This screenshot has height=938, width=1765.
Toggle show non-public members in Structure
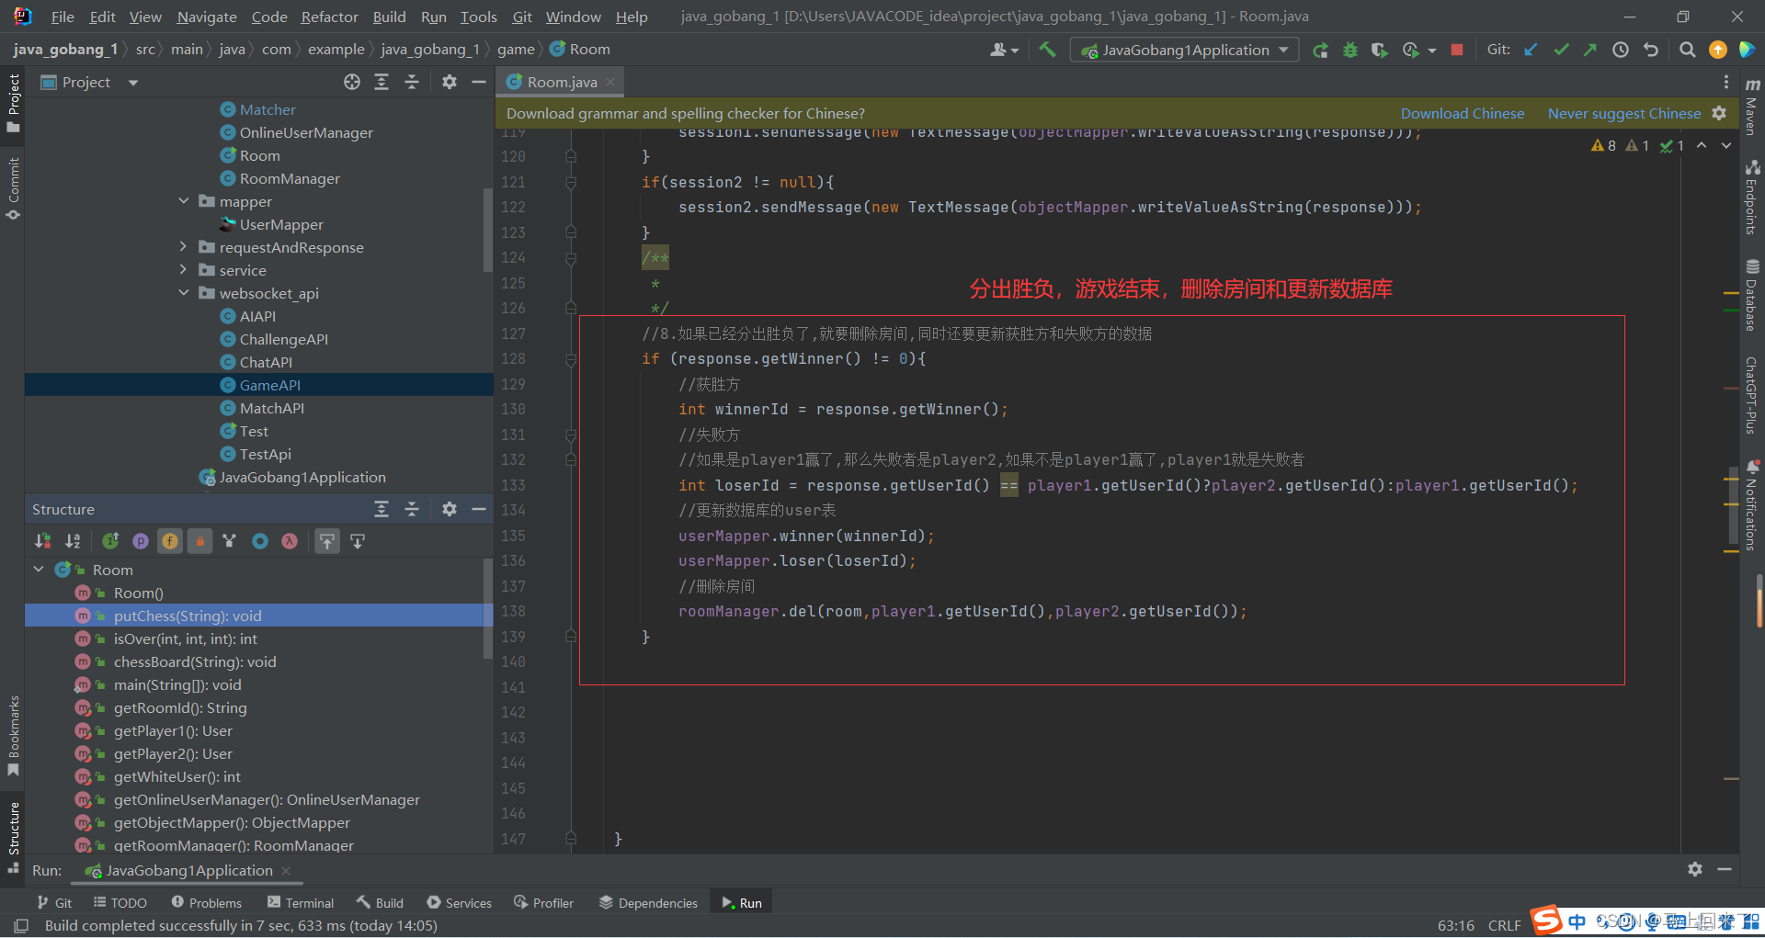199,541
